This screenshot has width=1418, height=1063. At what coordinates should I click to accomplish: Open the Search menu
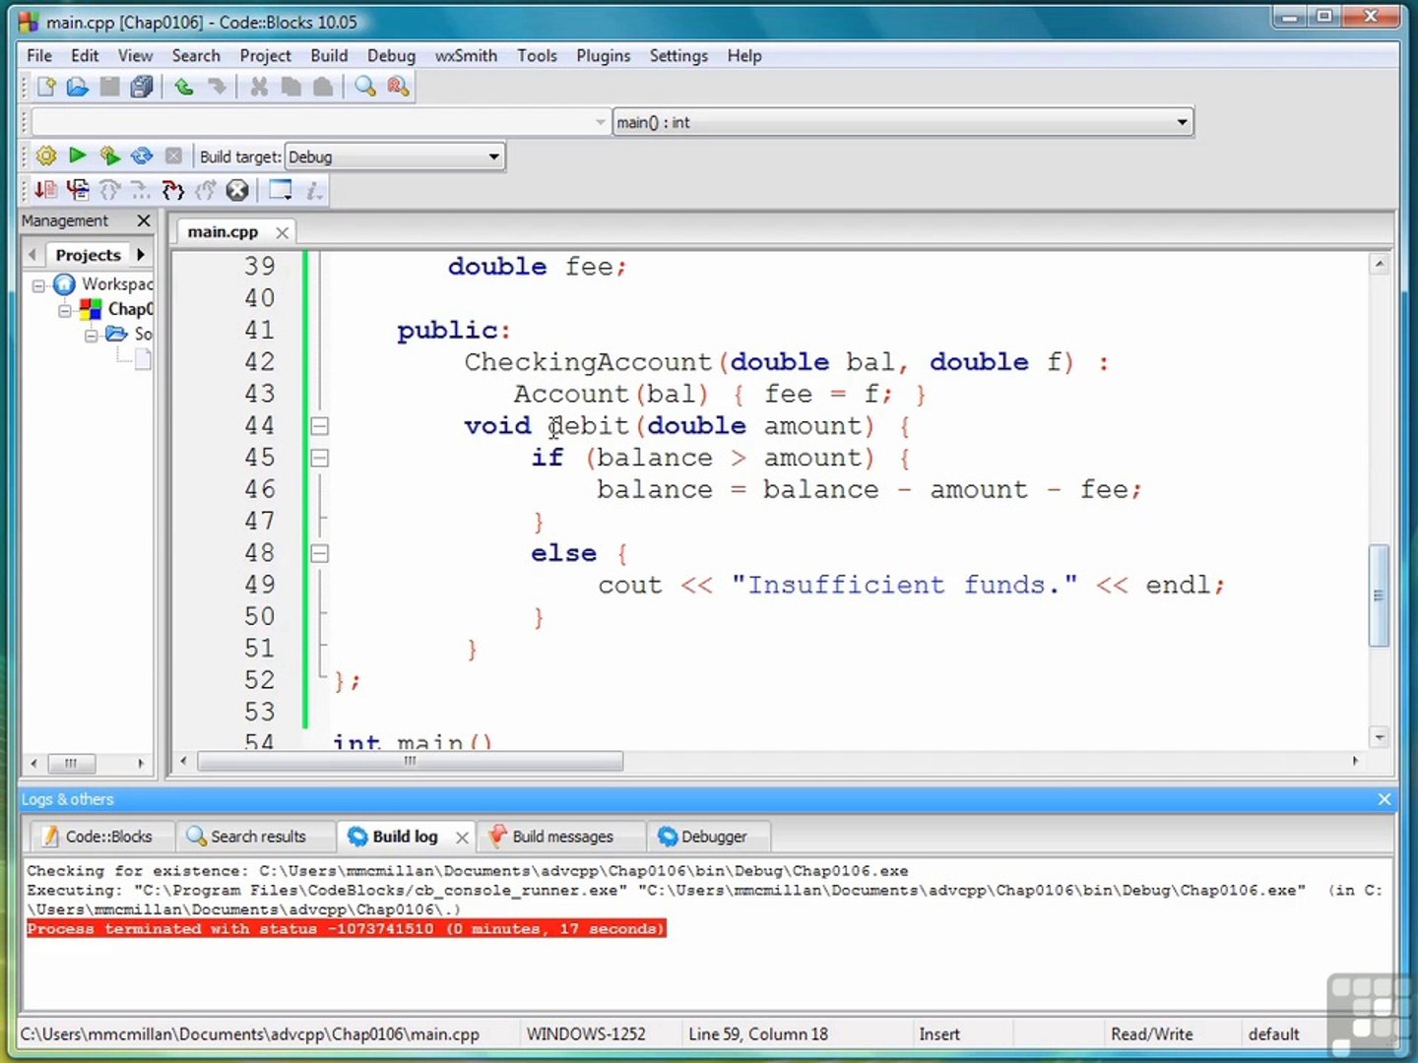pos(196,56)
